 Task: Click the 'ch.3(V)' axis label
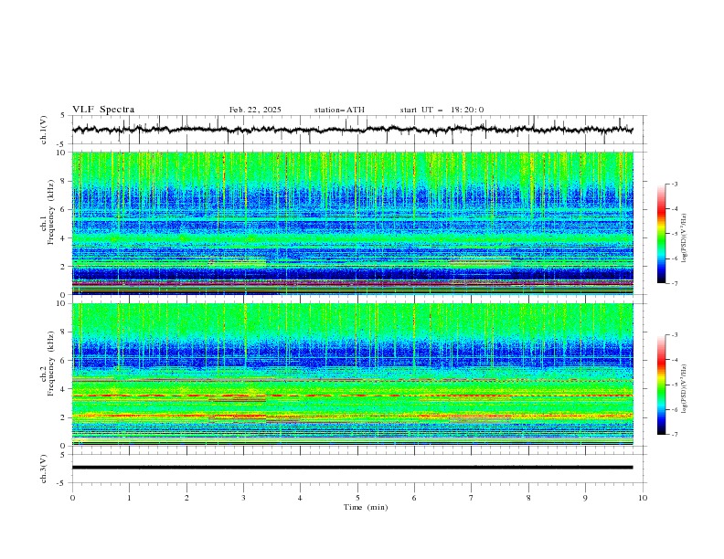pyautogui.click(x=44, y=469)
